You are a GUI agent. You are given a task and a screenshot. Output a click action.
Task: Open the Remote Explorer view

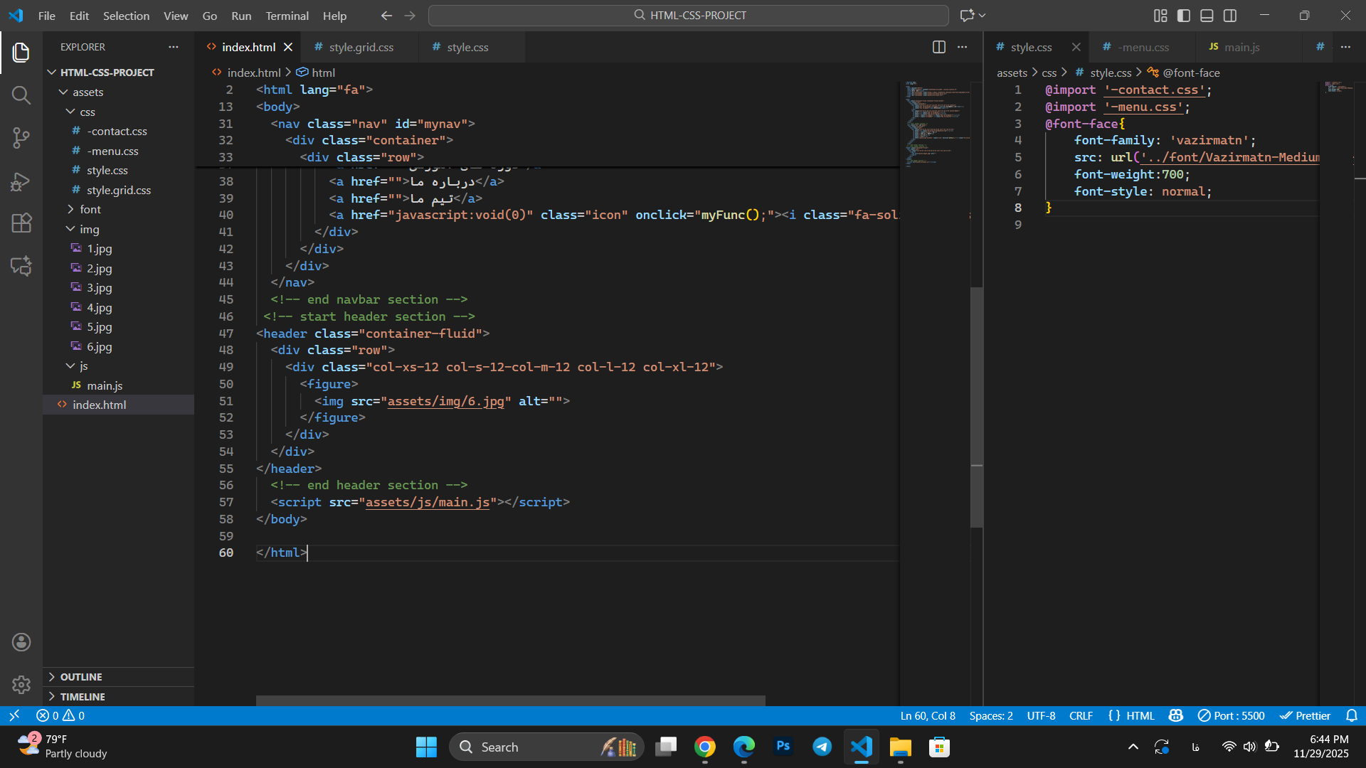tap(21, 266)
